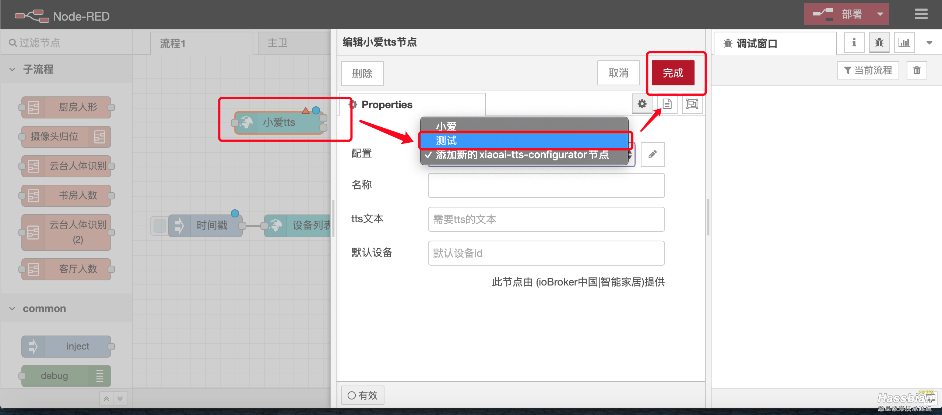Screen dimensions: 942x415
Task: Click the 部署 deploy button
Action: [838, 14]
